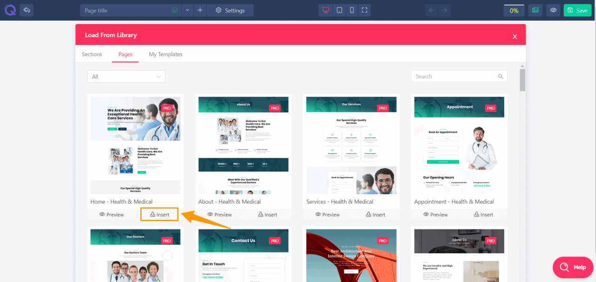Viewport: 596px width, 282px height.
Task: Expand the page title dropdown chevron
Action: (x=187, y=10)
